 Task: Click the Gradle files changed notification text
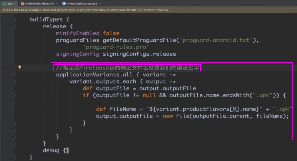[86, 10]
